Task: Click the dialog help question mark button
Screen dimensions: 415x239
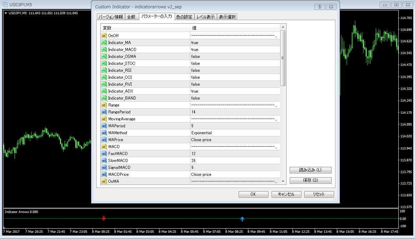Action: [320, 7]
